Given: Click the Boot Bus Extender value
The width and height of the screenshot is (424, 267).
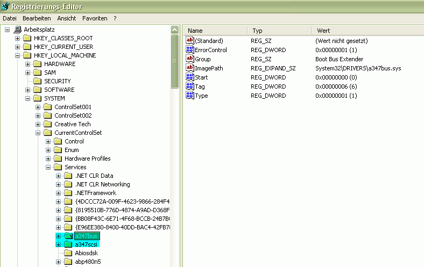Looking at the screenshot, I should pos(339,59).
